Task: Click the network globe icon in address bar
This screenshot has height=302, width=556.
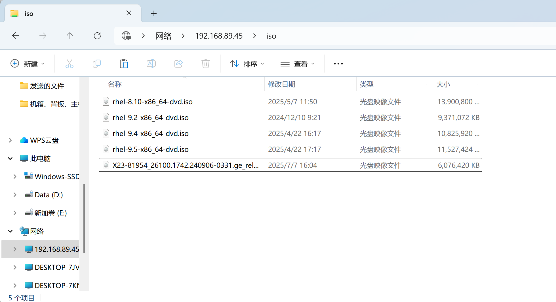Action: [x=126, y=36]
